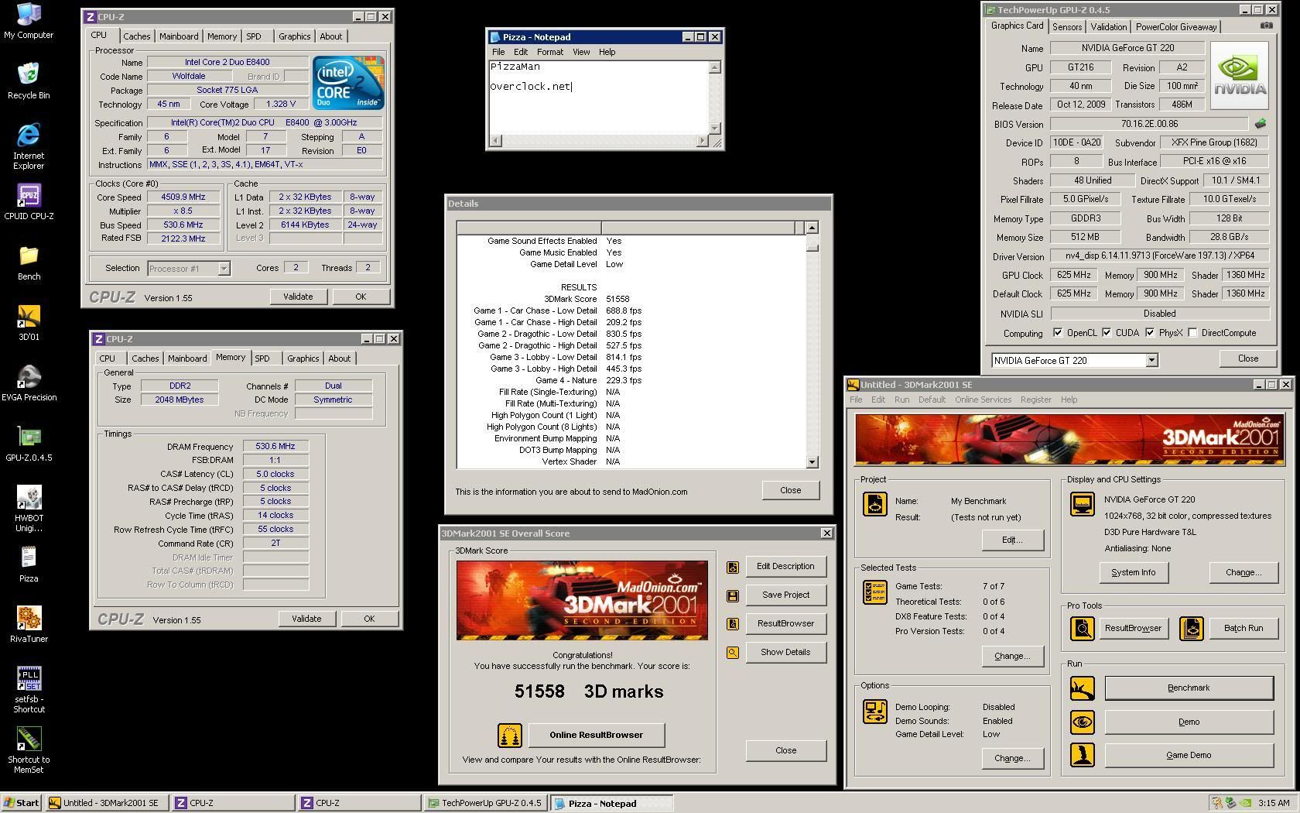The height and width of the screenshot is (813, 1300).
Task: Toggle the PhysX checkbox in GPU-Z
Action: [1150, 333]
